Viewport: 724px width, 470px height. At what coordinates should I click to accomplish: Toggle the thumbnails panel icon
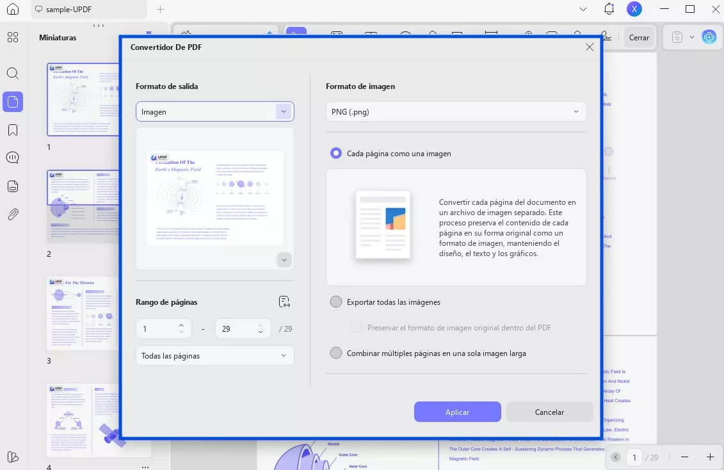13,102
